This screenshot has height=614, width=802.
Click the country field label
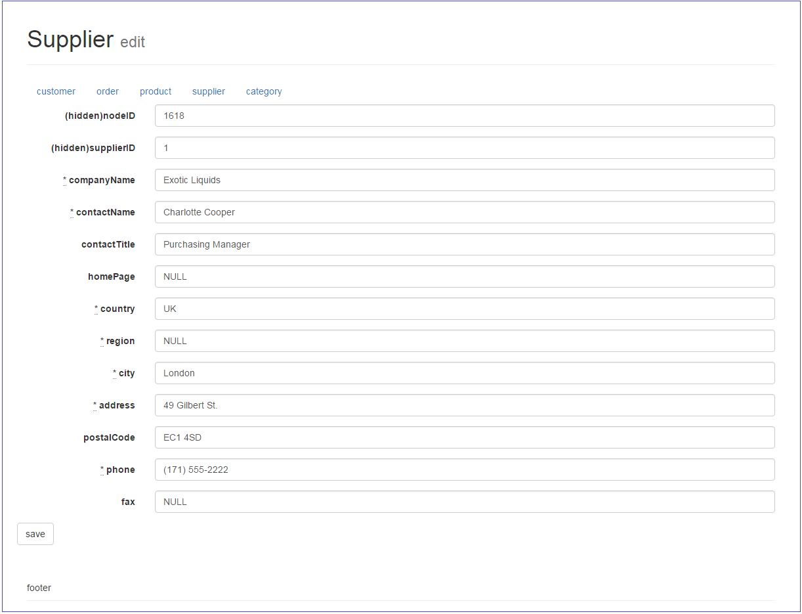115,309
